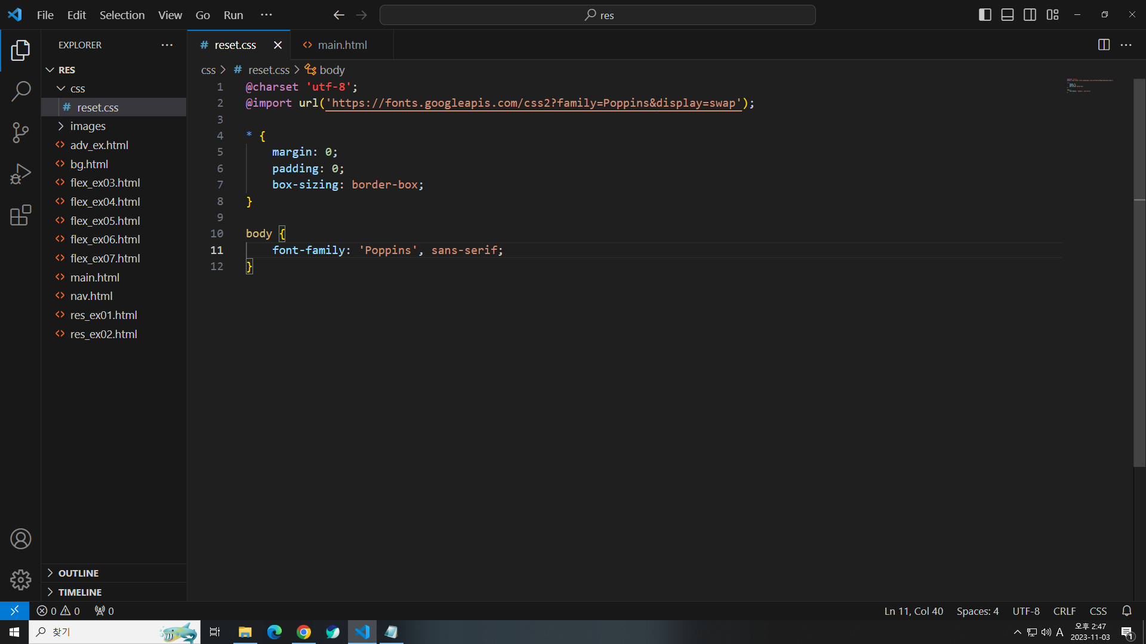Open the Run and Debug view
This screenshot has width=1146, height=644.
pos(21,174)
